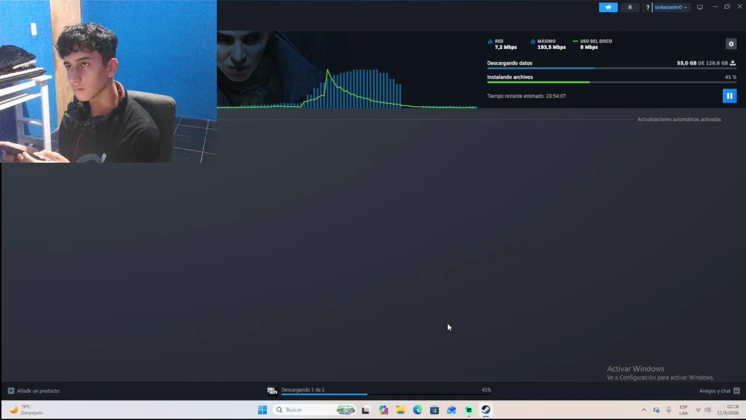The height and width of the screenshot is (420, 746).
Task: Click the download arrow icon beside 126,6 GB
Action: coord(733,63)
